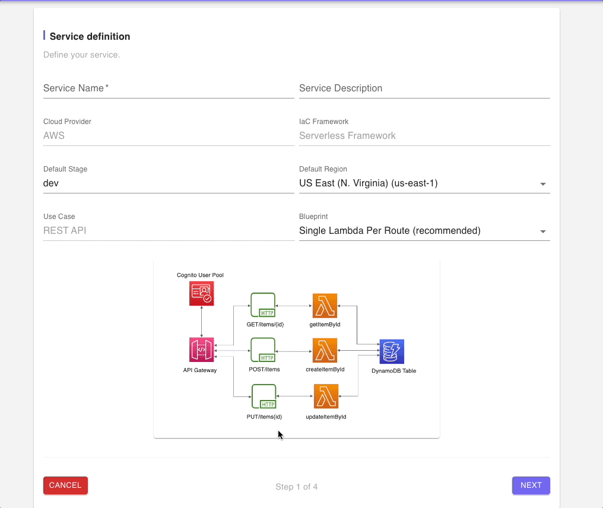Click the 'DynamoDB Table' label
This screenshot has height=508, width=603.
coord(394,371)
